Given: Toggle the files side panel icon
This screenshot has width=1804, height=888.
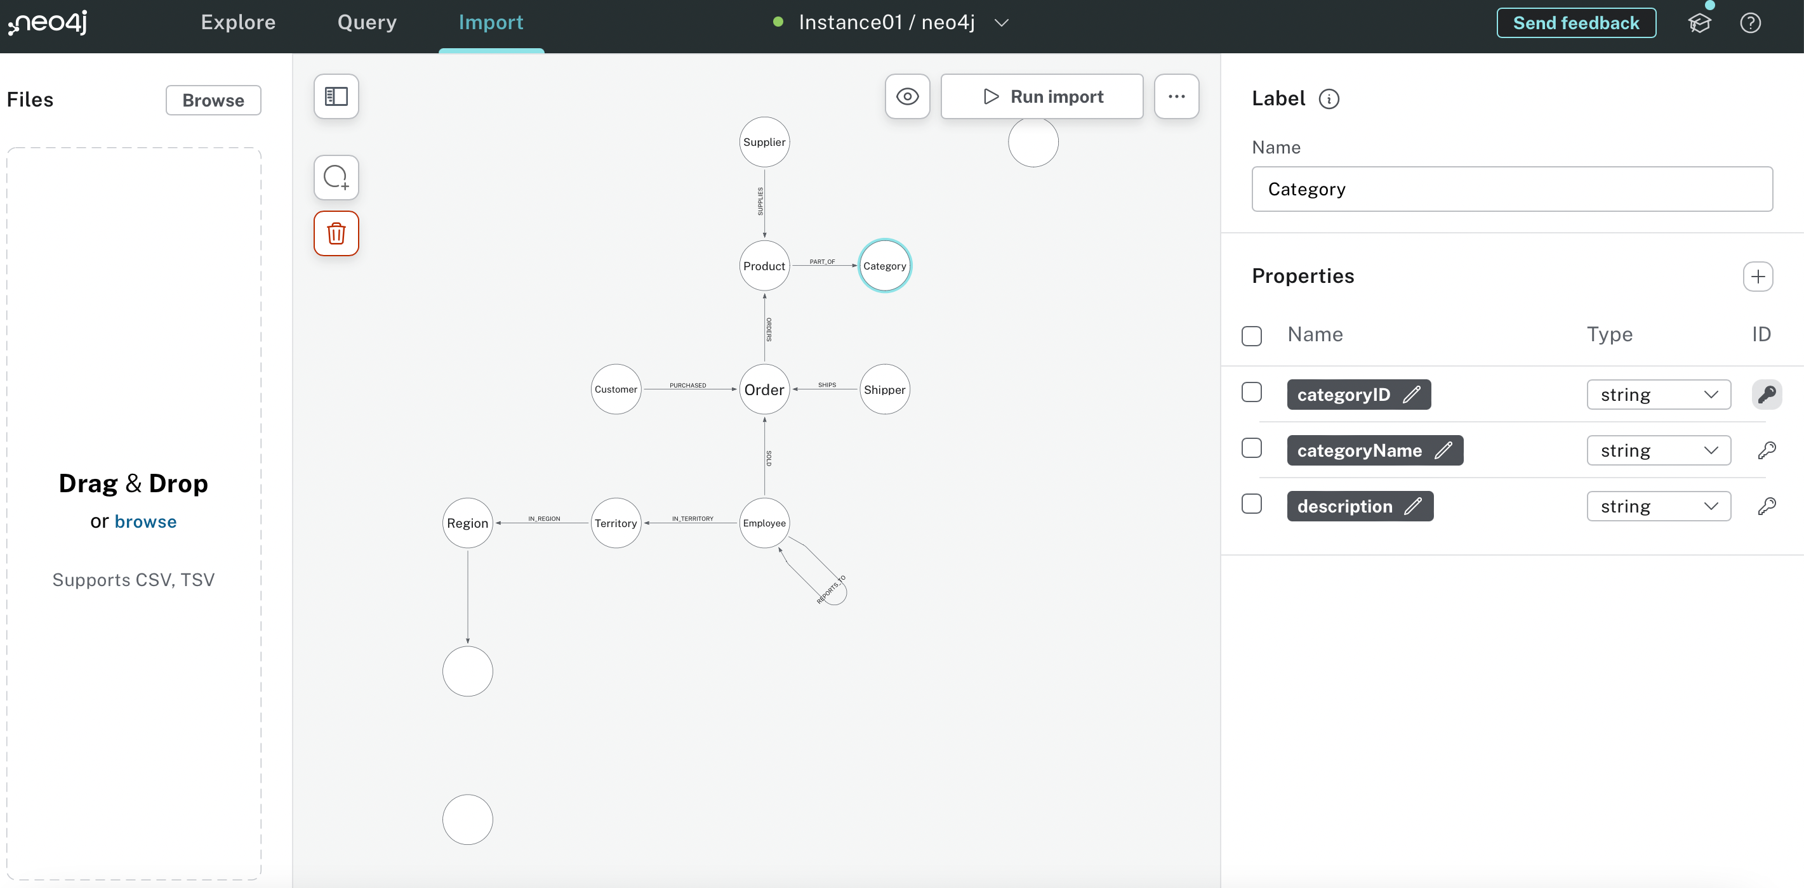Looking at the screenshot, I should (x=336, y=96).
